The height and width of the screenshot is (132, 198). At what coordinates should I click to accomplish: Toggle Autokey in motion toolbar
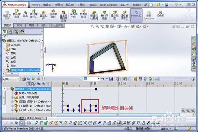124,79
